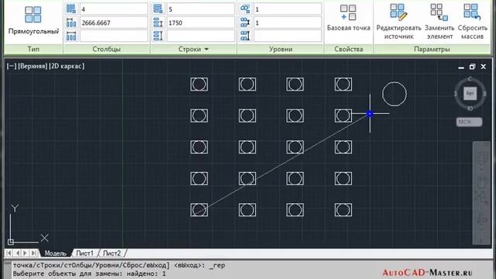496x279 pixels.
Task: Click the total column distance icon
Action: point(71,36)
